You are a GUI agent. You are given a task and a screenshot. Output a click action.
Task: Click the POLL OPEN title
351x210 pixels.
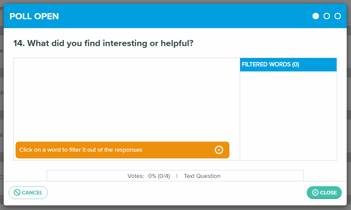tap(34, 16)
